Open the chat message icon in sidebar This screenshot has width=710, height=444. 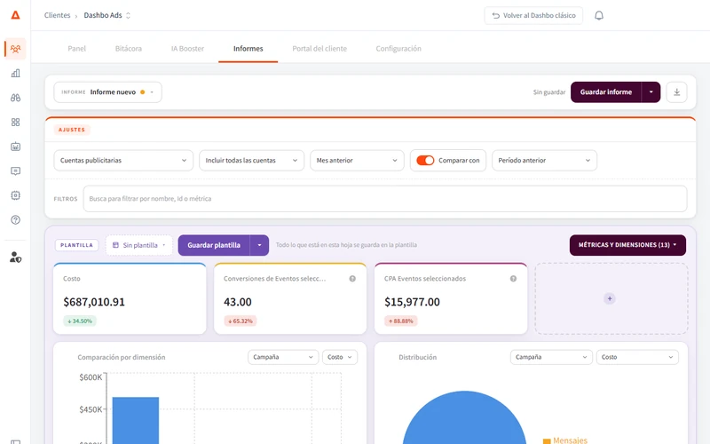point(15,170)
